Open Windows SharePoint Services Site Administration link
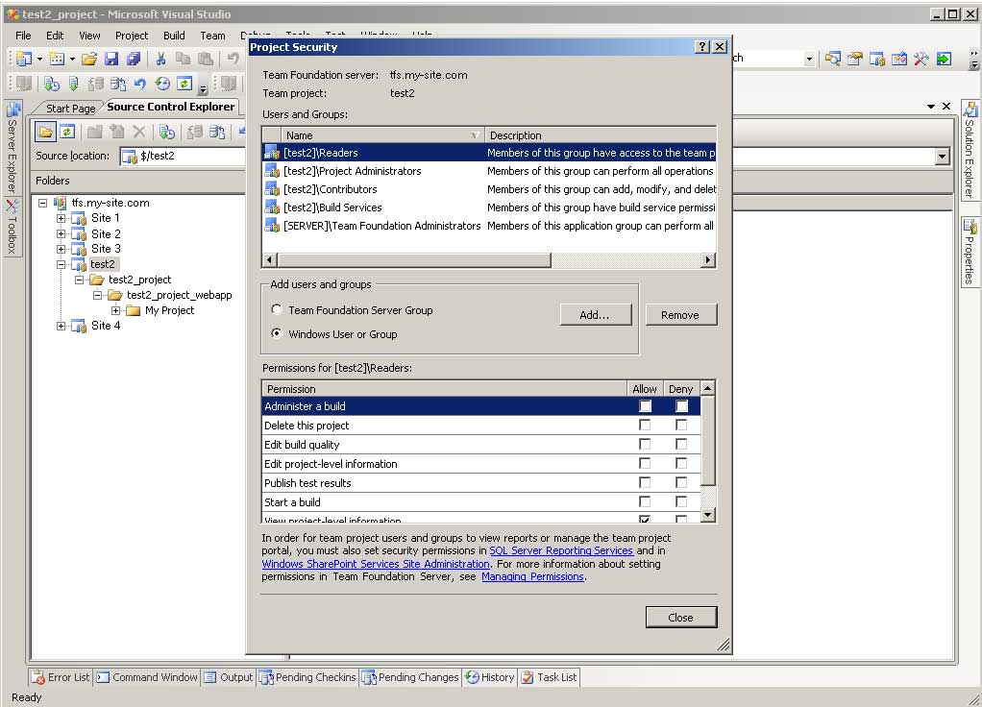Image resolution: width=982 pixels, height=707 pixels. pyautogui.click(x=376, y=564)
